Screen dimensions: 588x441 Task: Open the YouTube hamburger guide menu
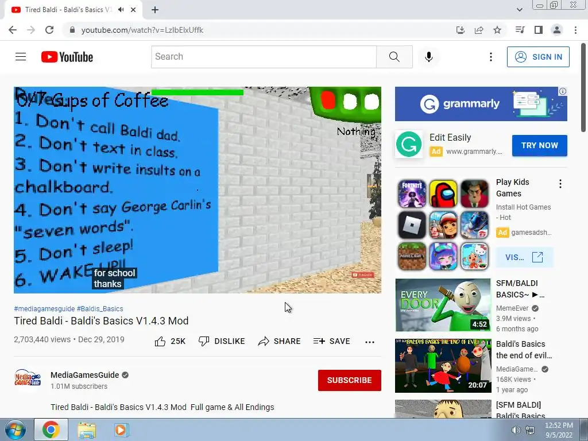pyautogui.click(x=21, y=57)
